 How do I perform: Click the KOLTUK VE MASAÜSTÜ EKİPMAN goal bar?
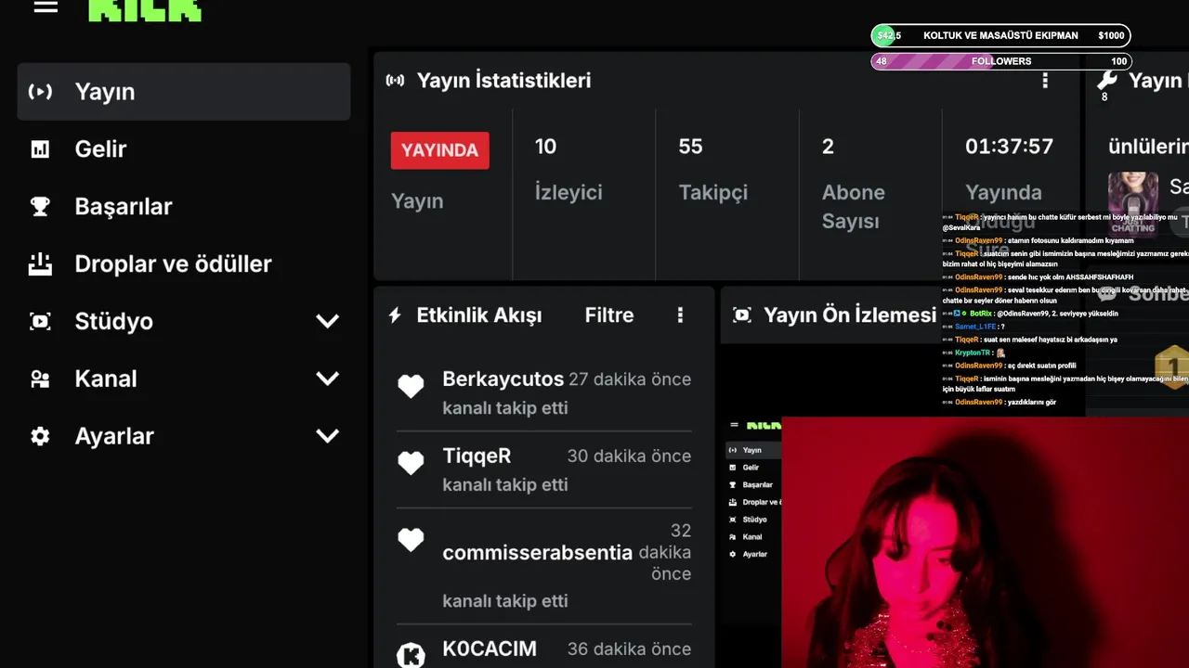coord(1000,35)
